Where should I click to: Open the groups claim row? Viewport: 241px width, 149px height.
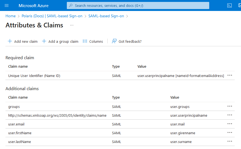[x=14, y=107]
